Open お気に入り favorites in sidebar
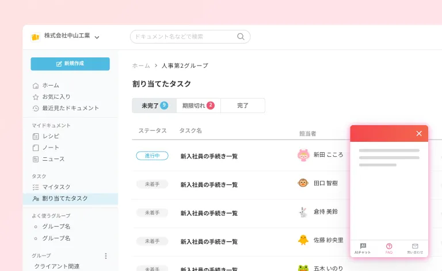This screenshot has height=271, width=442. pos(56,97)
